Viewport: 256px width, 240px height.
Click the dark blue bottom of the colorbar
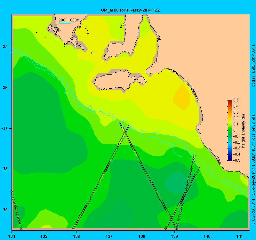tap(230, 159)
